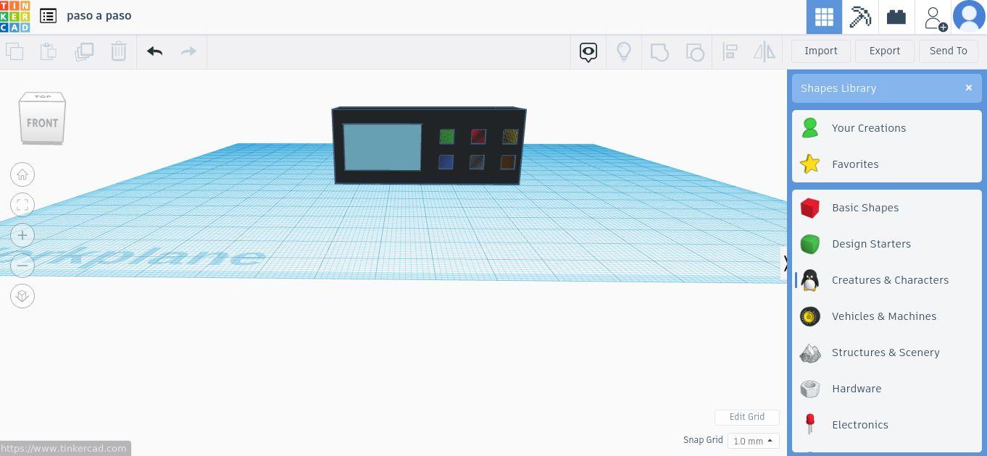Viewport: 987px width, 456px height.
Task: Click the Copy icon in toolbar
Action: [14, 51]
